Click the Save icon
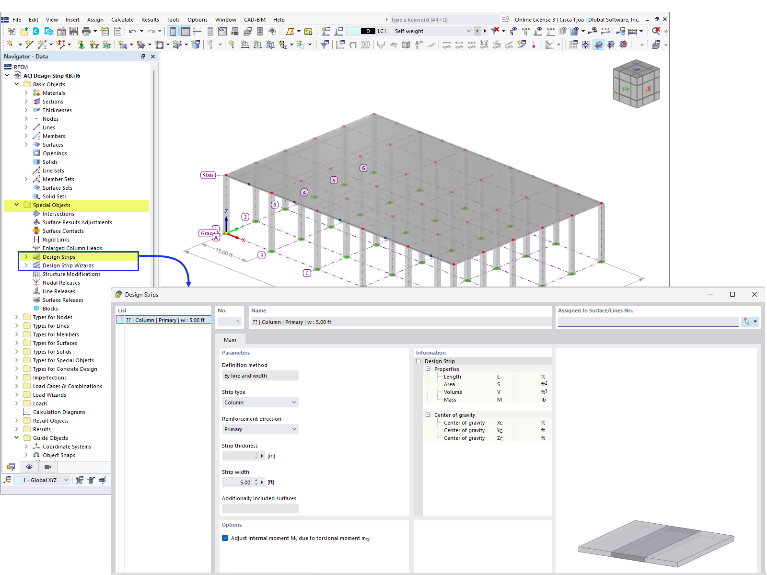 point(73,31)
